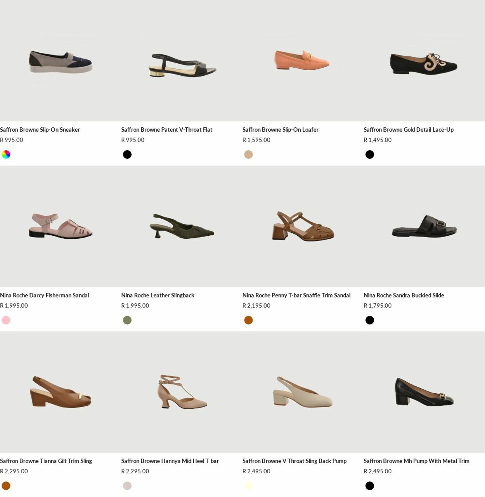
Task: View the black buckled slide image
Action: point(424,226)
